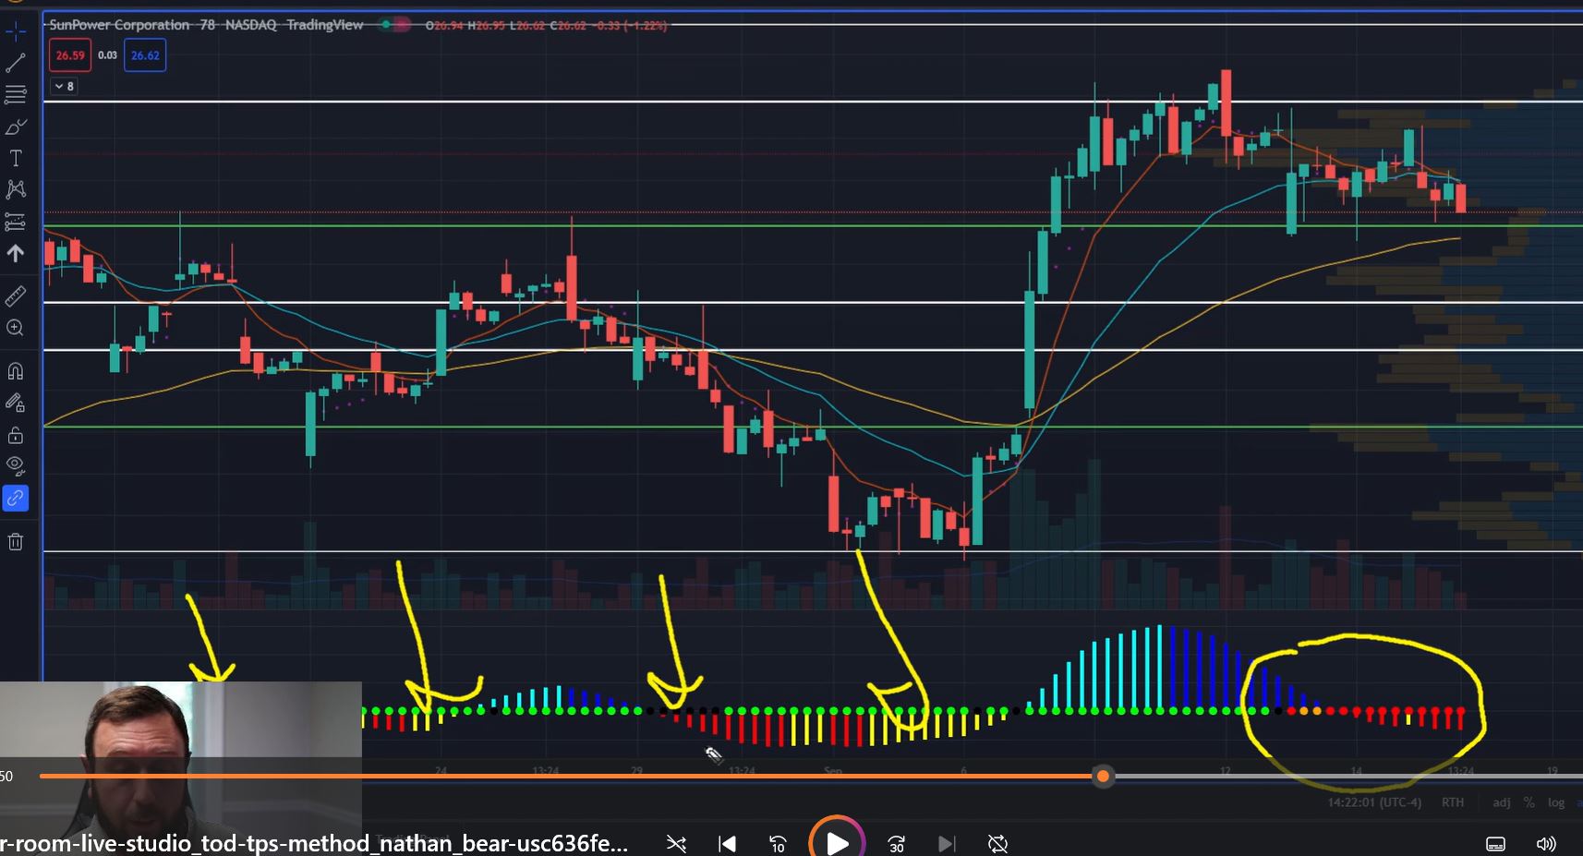Toggle percent scale on the price axis
Screen dimensions: 1583x856
tap(1529, 802)
